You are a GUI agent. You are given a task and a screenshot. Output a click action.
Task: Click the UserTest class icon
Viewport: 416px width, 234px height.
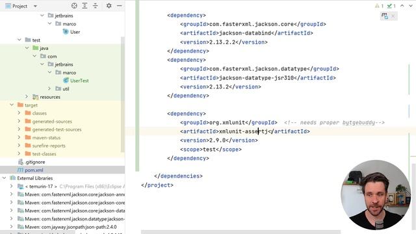pyautogui.click(x=66, y=81)
